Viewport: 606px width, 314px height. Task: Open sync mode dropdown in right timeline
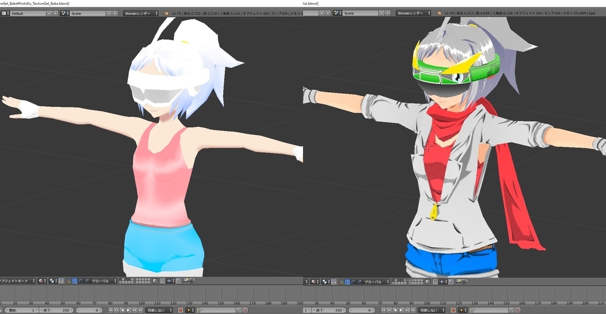[431, 310]
